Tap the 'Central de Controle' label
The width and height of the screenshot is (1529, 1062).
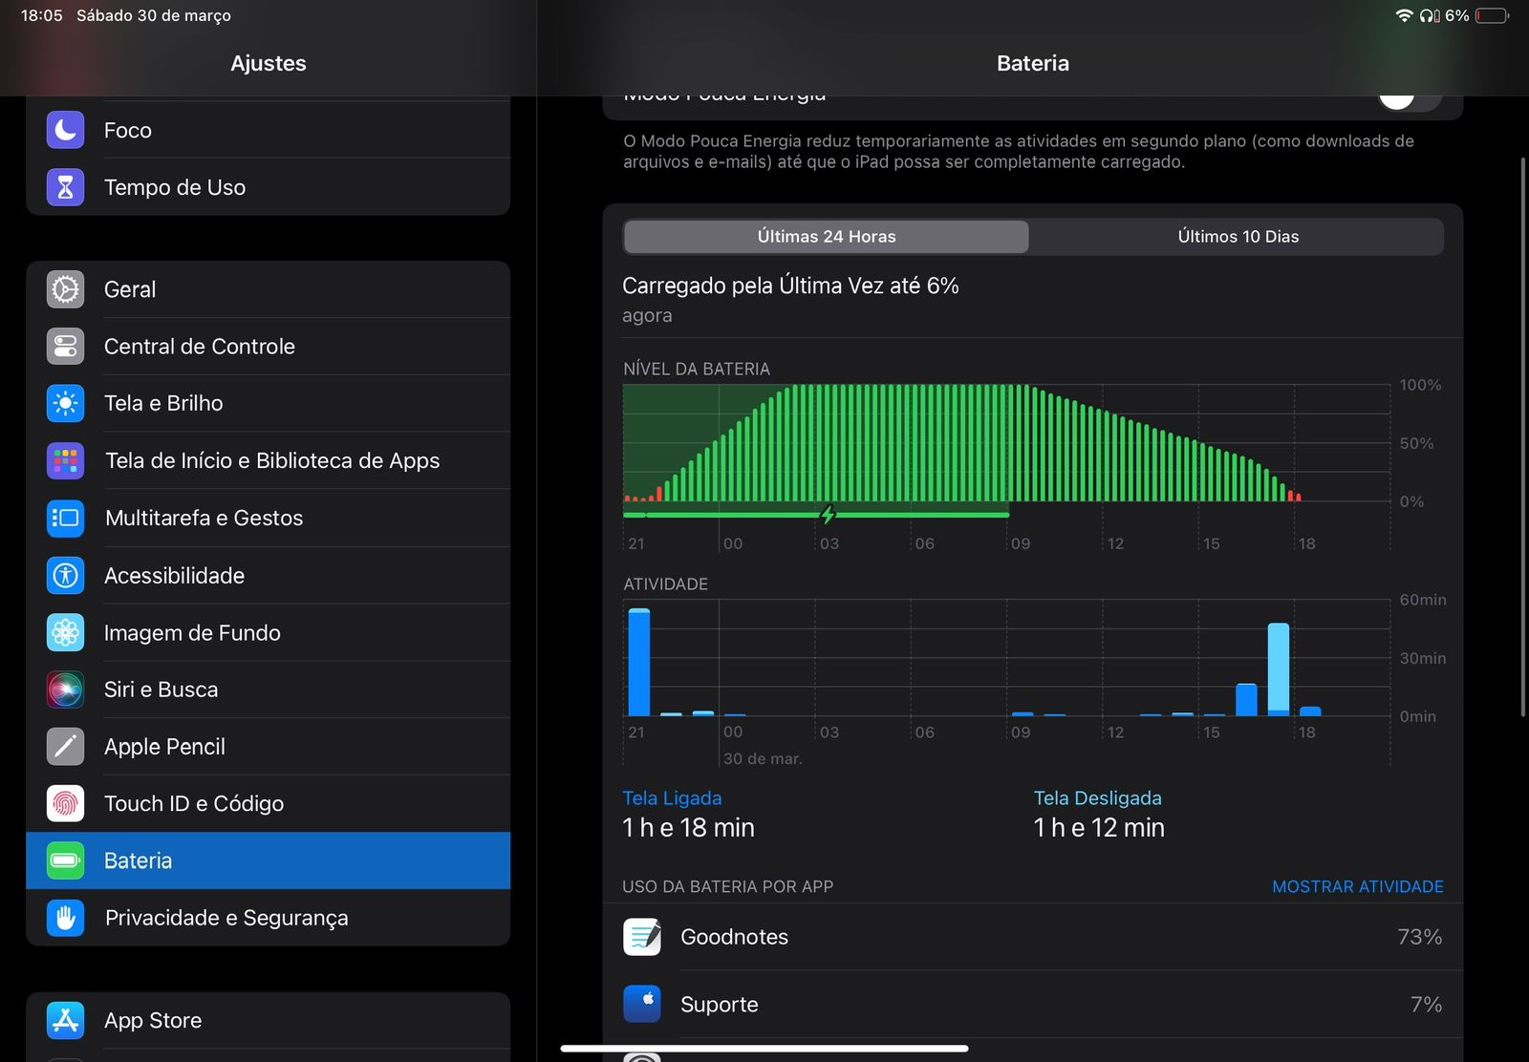(199, 346)
